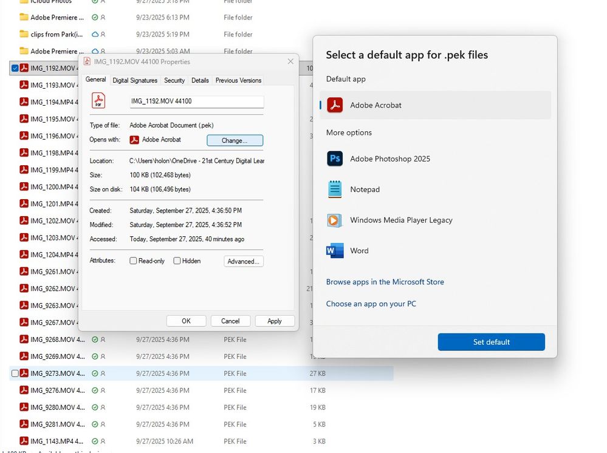Click the 9/27/2025 10:26 AM date cell
This screenshot has height=453, width=607.
[x=165, y=441]
